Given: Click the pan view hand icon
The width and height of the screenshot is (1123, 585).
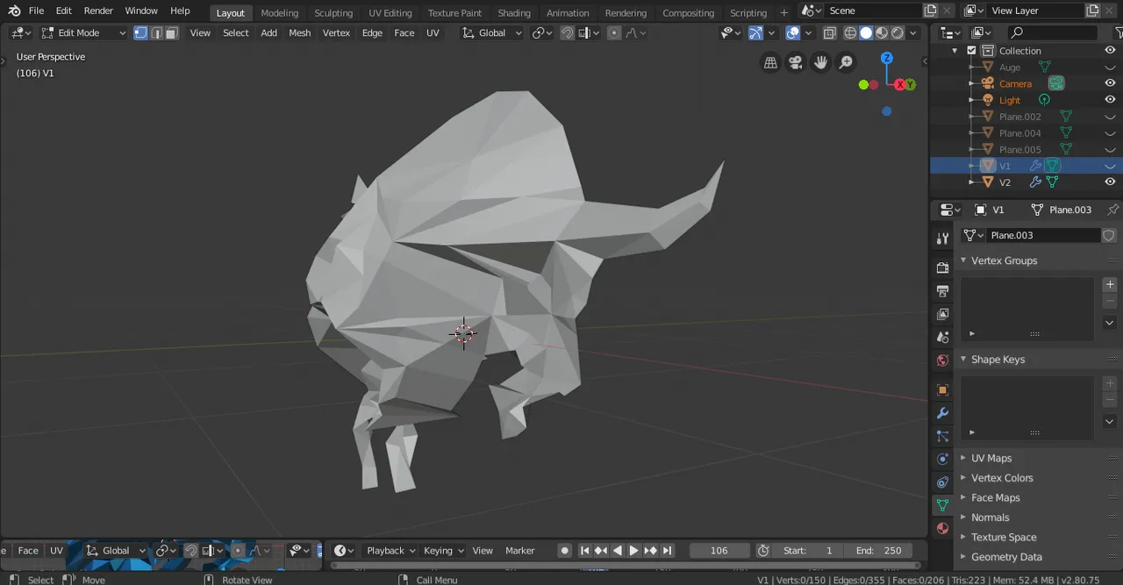Looking at the screenshot, I should pos(820,62).
